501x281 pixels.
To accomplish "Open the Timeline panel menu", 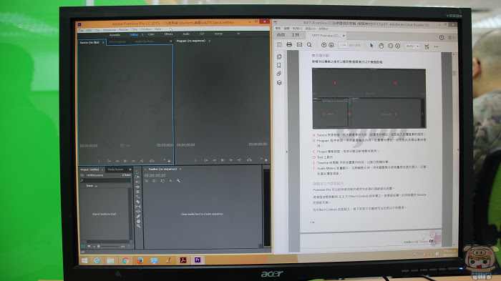I will pos(180,169).
